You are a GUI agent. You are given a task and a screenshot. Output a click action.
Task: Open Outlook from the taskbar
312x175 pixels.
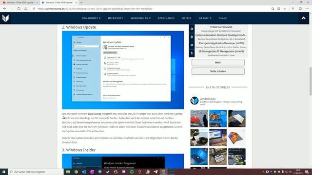[84, 172]
